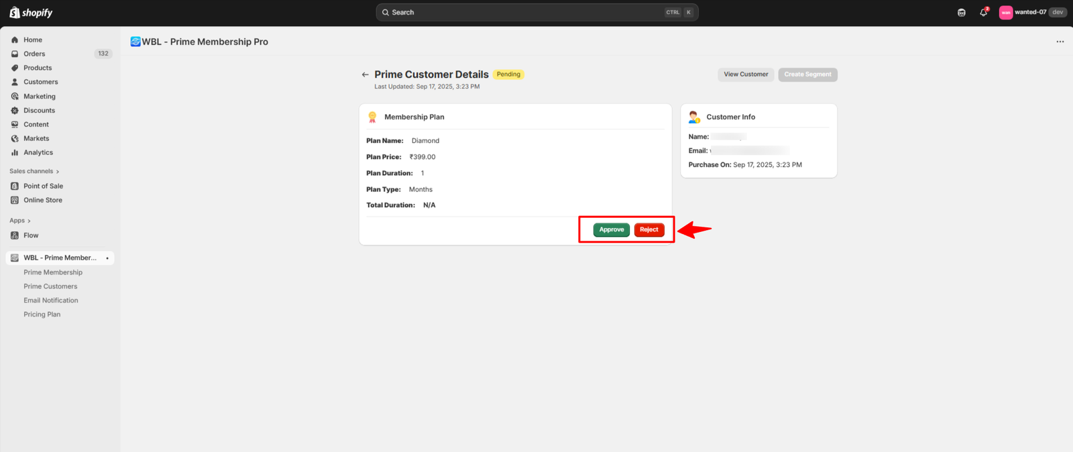Click the WBL app logo in page header
The image size is (1073, 452).
click(x=135, y=42)
